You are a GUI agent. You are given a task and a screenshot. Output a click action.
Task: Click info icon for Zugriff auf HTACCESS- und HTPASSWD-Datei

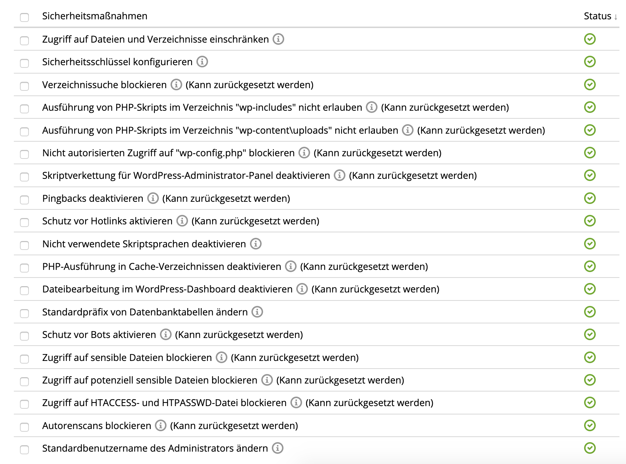pos(296,402)
